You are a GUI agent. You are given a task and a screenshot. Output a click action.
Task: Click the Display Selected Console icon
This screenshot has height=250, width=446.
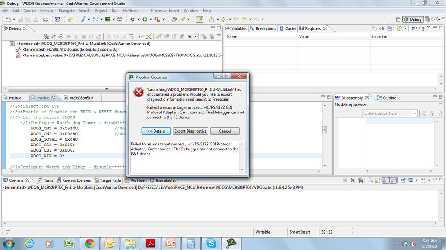tap(411, 180)
